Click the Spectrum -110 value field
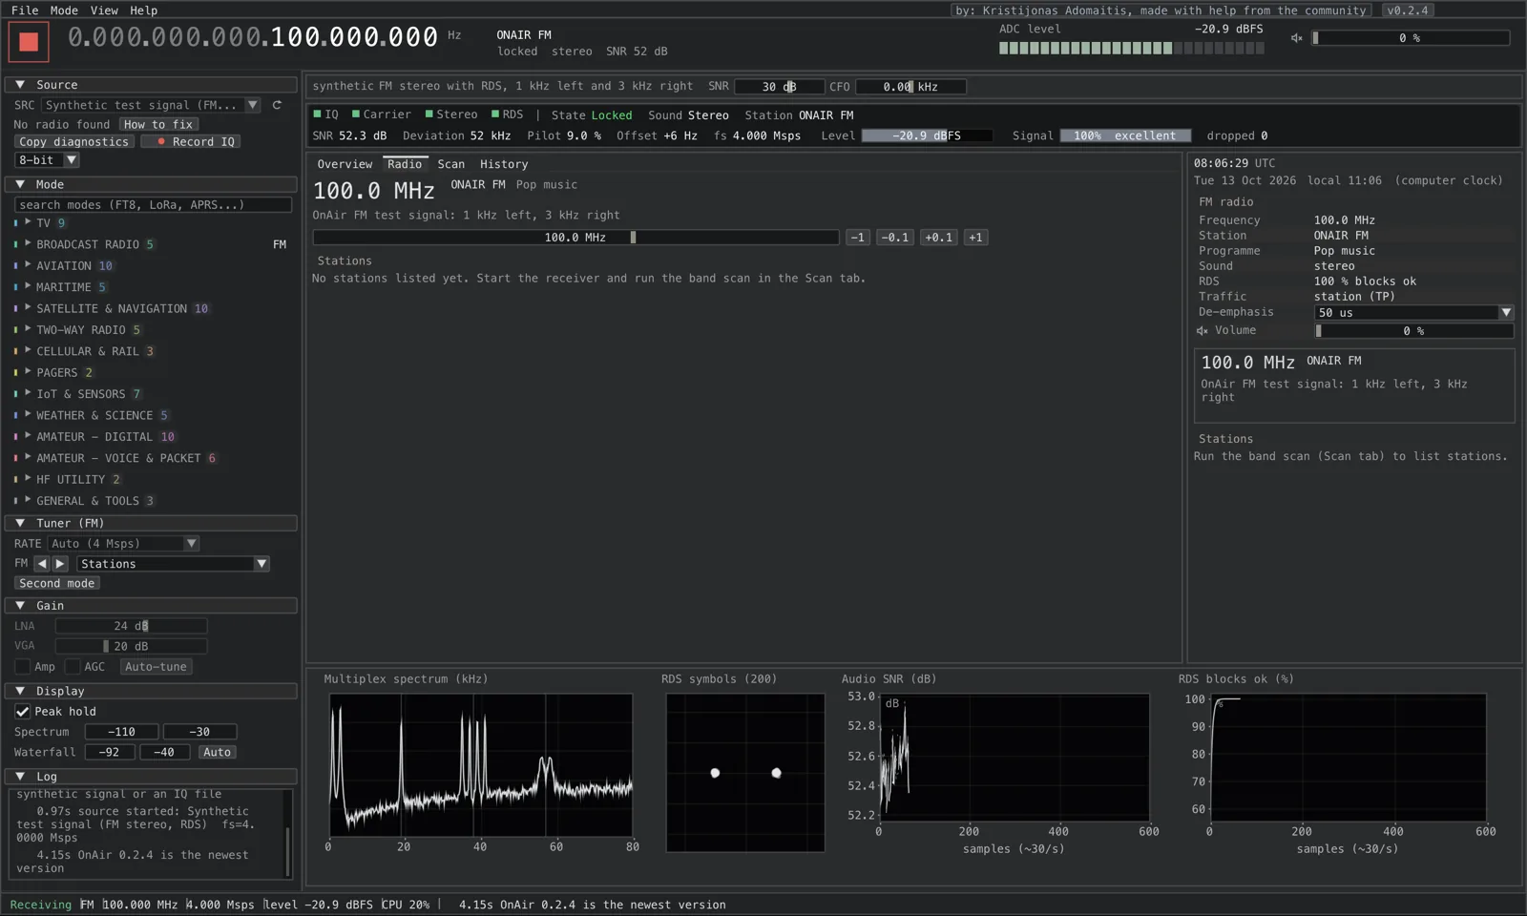Viewport: 1527px width, 916px height. 121,732
